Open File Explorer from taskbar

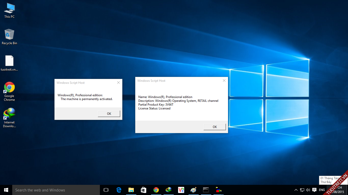131,190
